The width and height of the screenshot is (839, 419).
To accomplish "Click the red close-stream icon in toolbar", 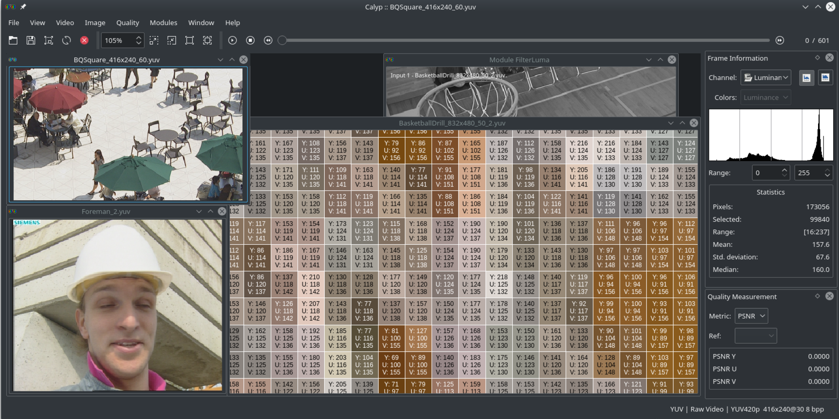I will (84, 40).
